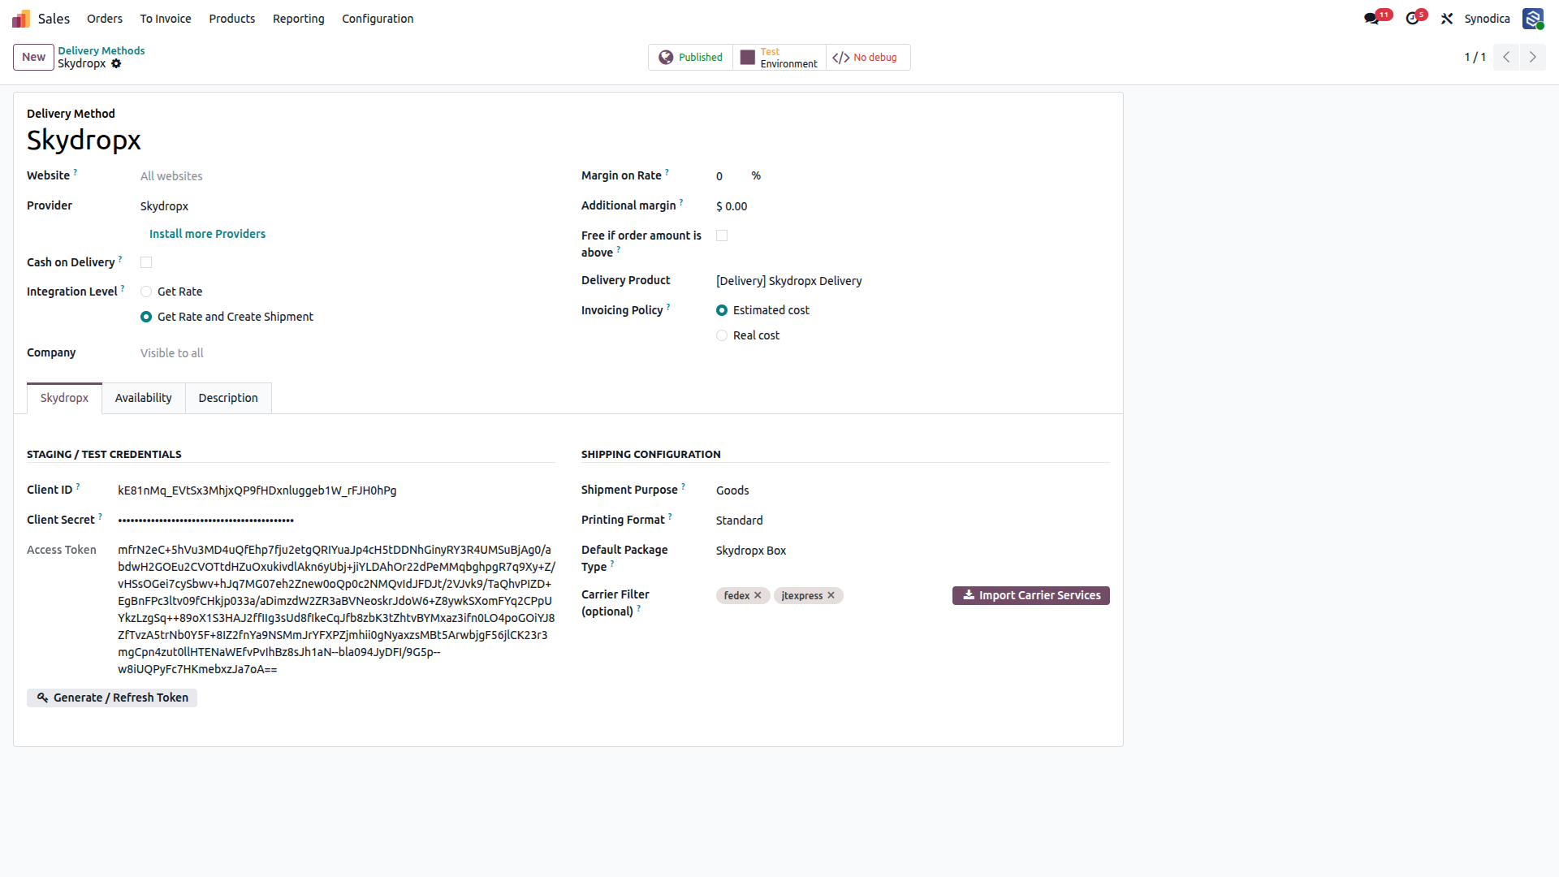Toggle the Published website button
The image size is (1559, 877).
coord(690,58)
